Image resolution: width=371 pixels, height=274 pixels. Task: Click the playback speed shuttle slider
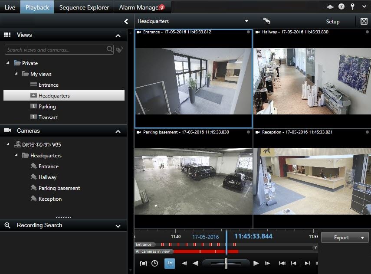point(226,263)
